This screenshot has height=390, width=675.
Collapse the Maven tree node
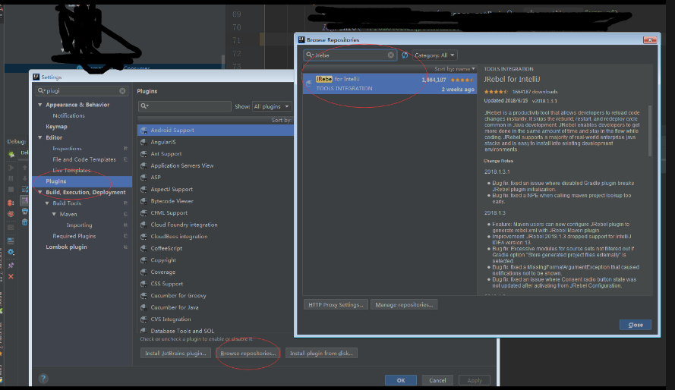(54, 214)
